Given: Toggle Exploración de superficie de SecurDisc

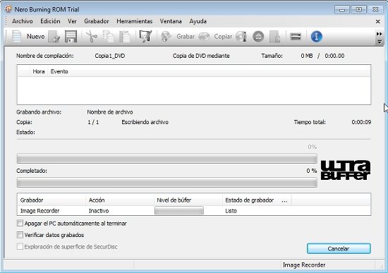Looking at the screenshot, I should click(20, 246).
